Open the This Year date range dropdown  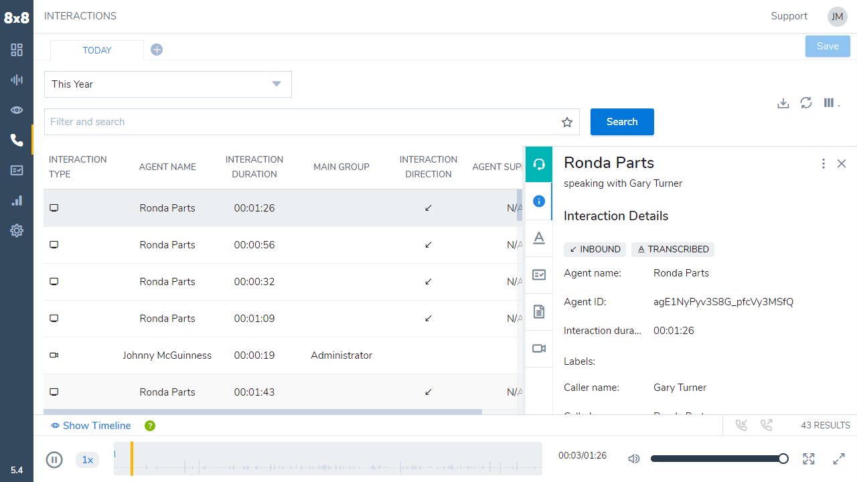(x=168, y=84)
